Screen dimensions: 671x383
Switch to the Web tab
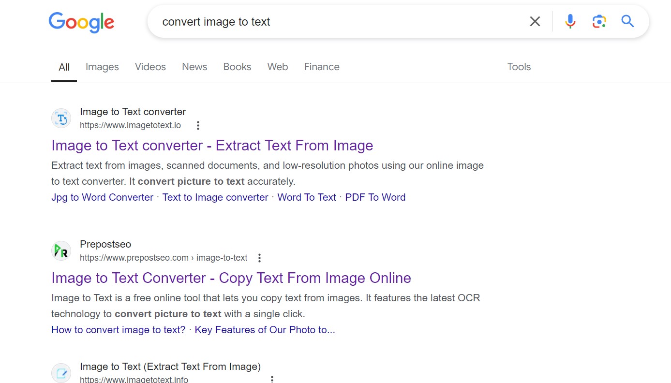point(278,67)
